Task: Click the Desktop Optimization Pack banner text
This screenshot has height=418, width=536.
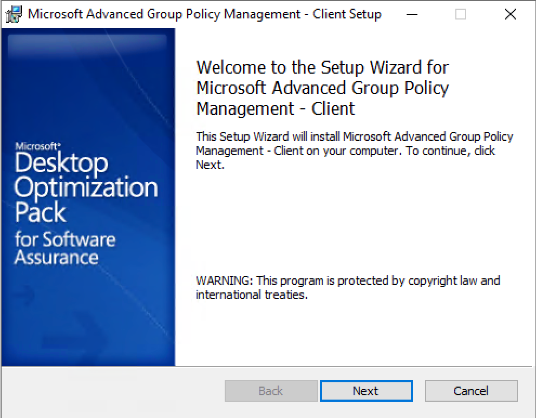Action: [x=86, y=187]
